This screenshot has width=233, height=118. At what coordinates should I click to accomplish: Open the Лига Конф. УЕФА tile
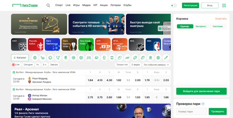(86, 45)
